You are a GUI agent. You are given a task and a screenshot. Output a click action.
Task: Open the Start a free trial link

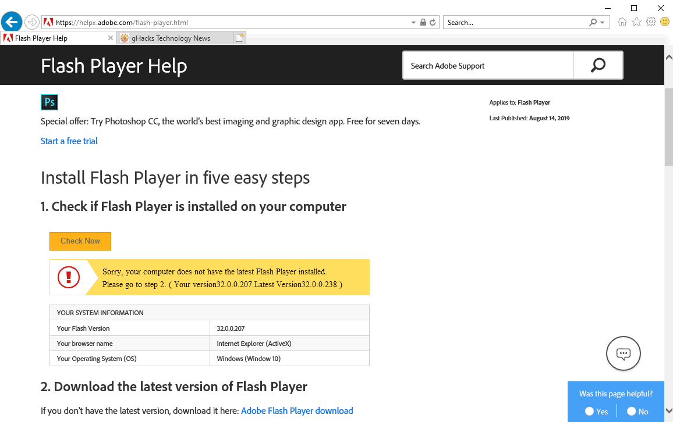pos(69,141)
